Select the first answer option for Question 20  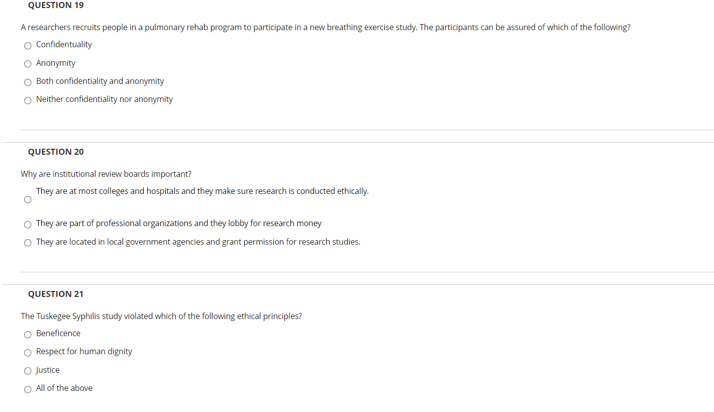coord(28,199)
